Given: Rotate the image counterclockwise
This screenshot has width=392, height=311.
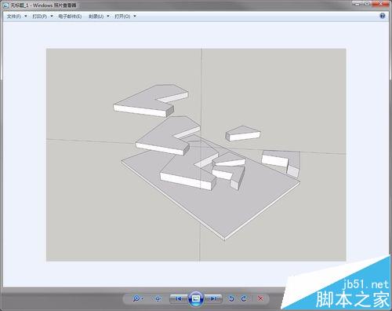Looking at the screenshot, I should pyautogui.click(x=231, y=298).
